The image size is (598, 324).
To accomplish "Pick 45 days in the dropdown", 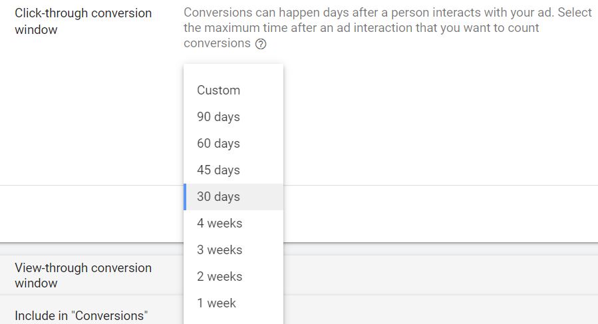I will (x=218, y=170).
